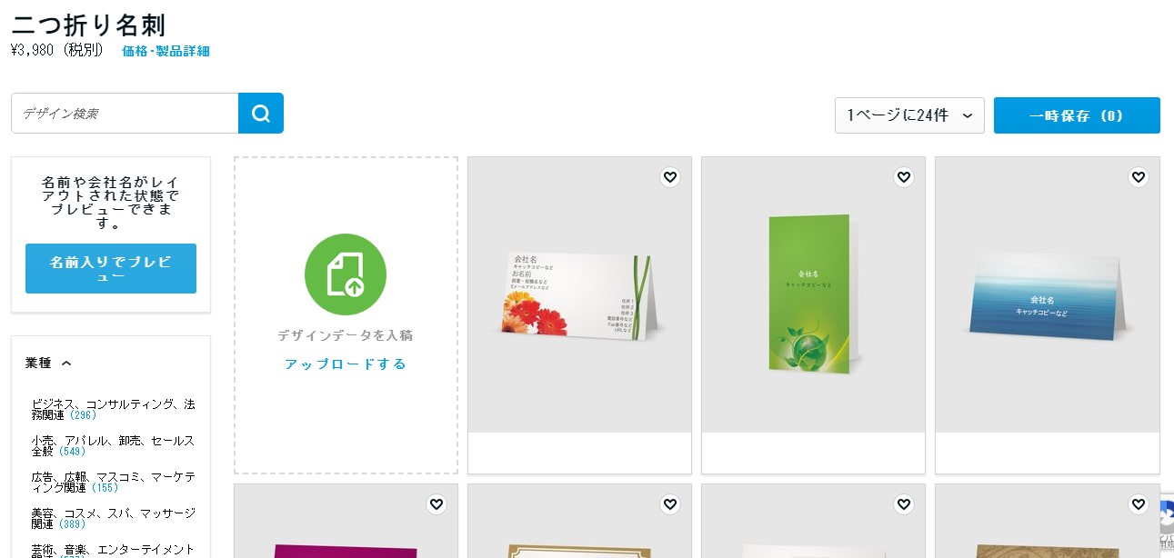
Task: Click the 一時保存 (0) button
Action: [x=1077, y=115]
